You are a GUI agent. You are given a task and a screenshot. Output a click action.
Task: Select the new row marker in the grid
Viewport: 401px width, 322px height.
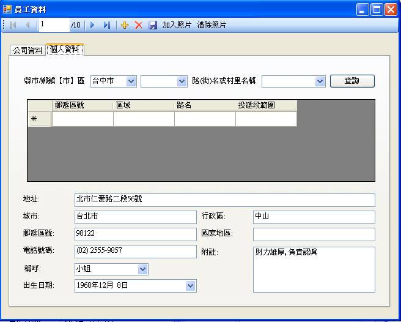coord(34,119)
